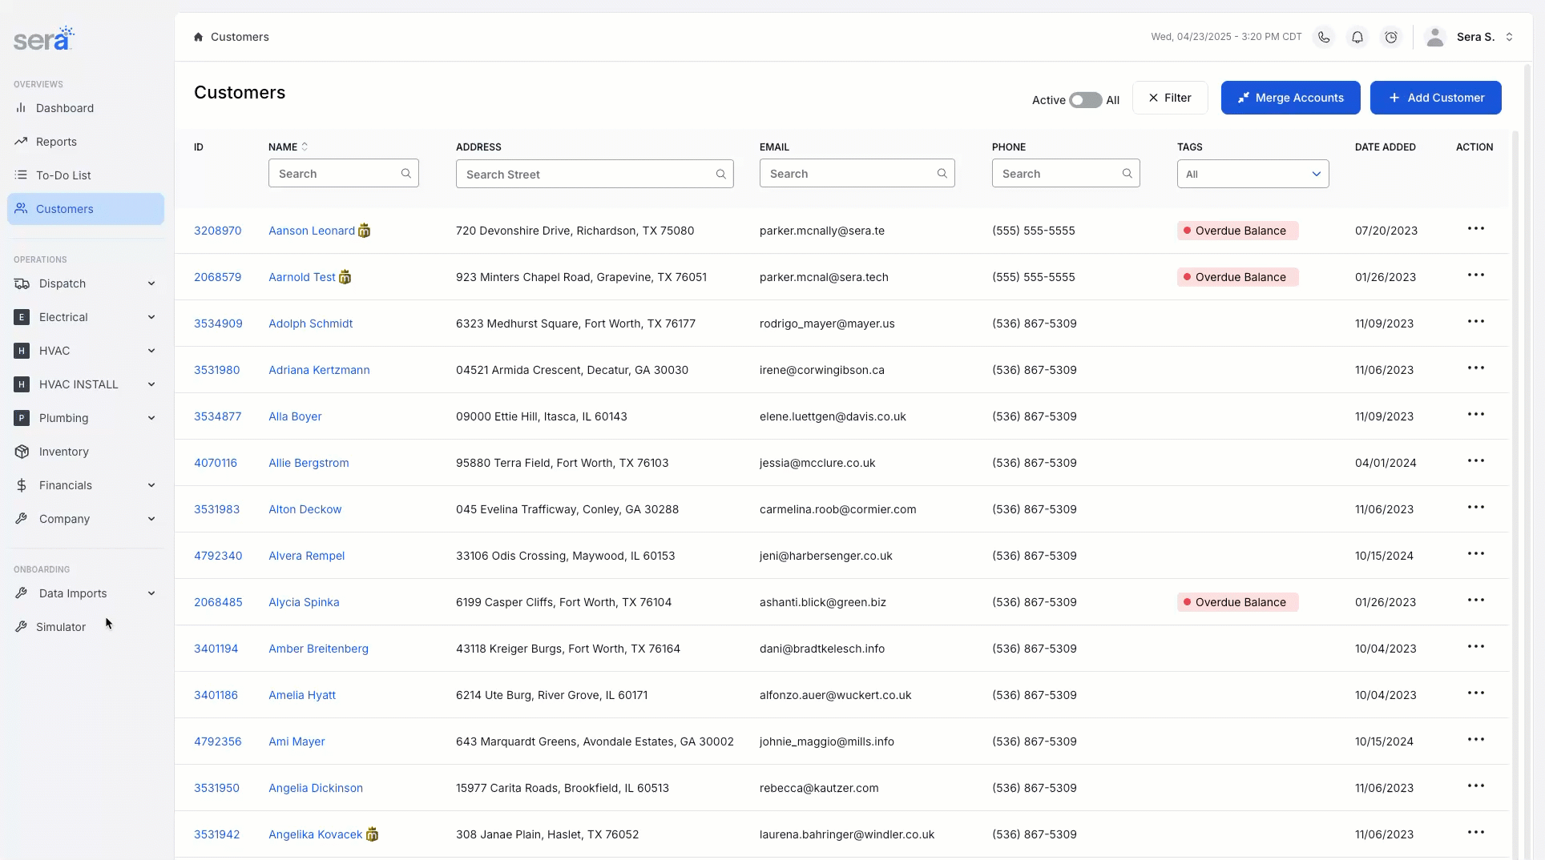Click the Name search field
Screen dimensions: 1545x860
[x=343, y=173]
